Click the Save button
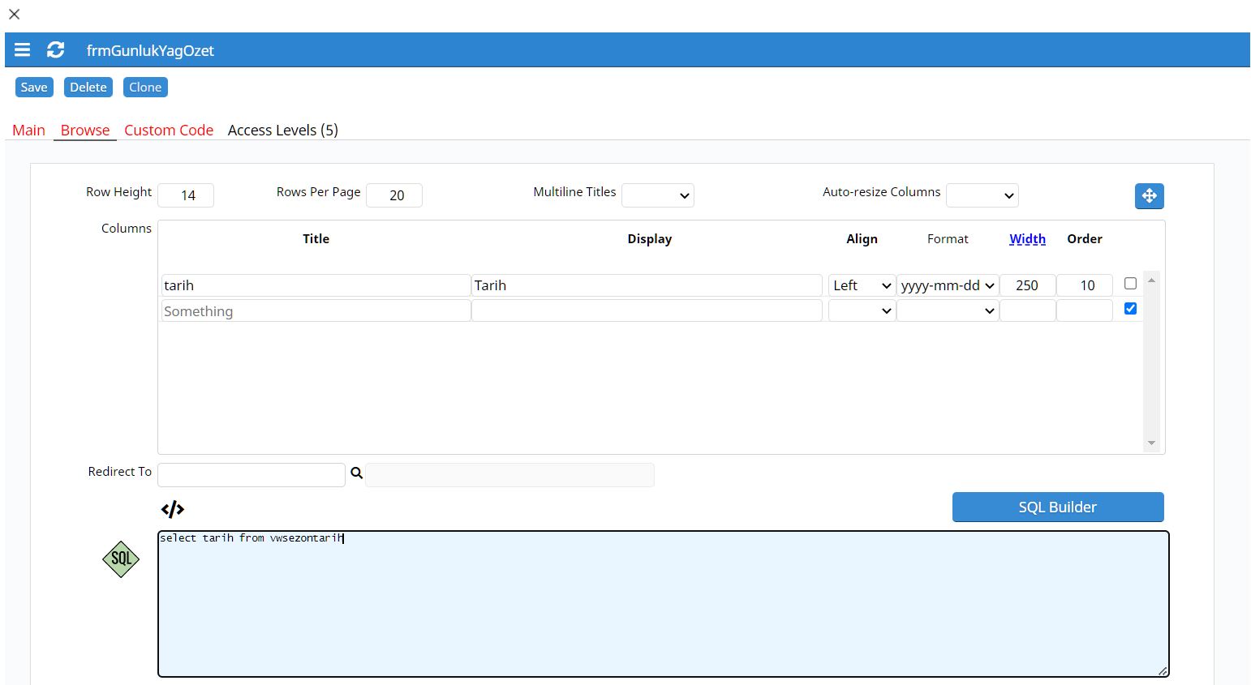This screenshot has height=685, width=1251. pos(34,88)
